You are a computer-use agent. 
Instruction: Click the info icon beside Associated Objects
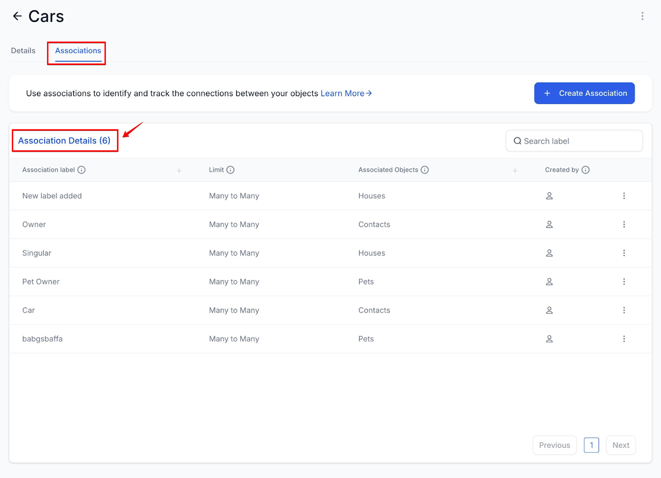pos(425,170)
